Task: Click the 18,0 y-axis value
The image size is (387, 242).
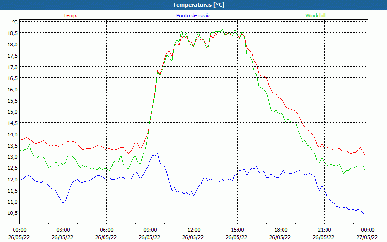Action: (x=13, y=45)
